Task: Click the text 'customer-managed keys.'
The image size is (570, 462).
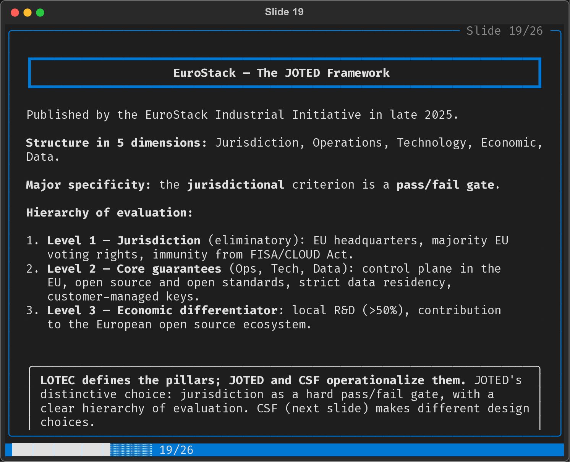Action: click(x=123, y=297)
